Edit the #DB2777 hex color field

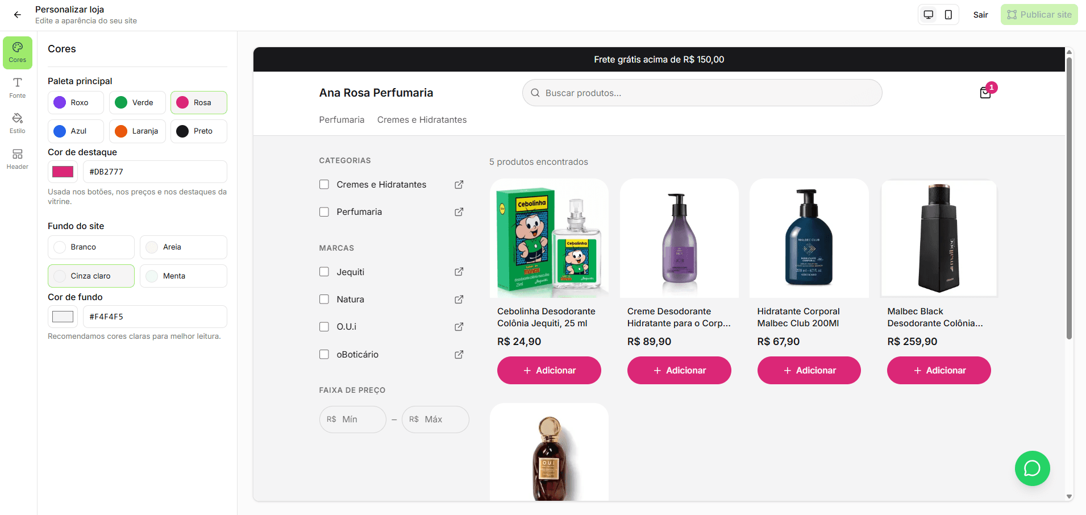point(155,172)
